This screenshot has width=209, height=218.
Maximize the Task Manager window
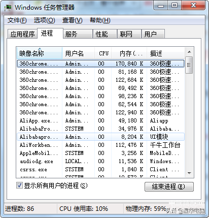click(175, 6)
